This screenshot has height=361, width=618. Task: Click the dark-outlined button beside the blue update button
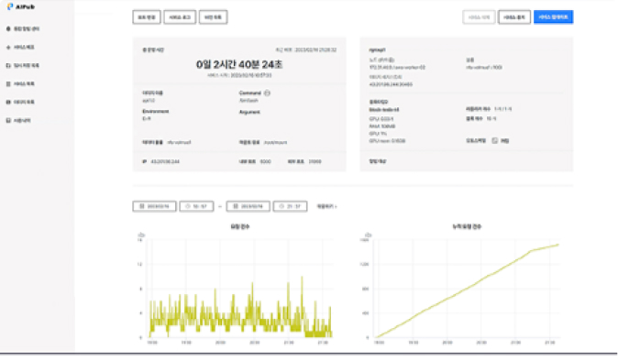[514, 17]
